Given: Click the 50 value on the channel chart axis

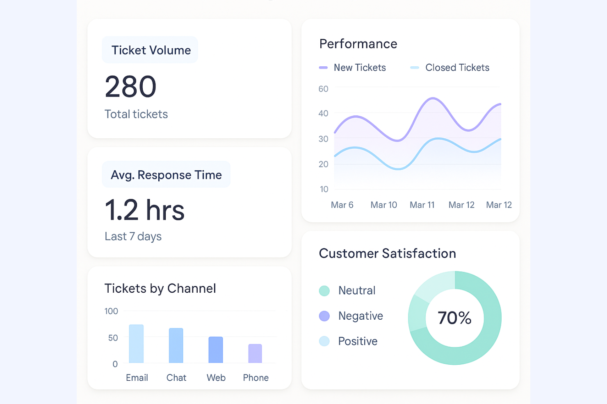Looking at the screenshot, I should coord(113,338).
